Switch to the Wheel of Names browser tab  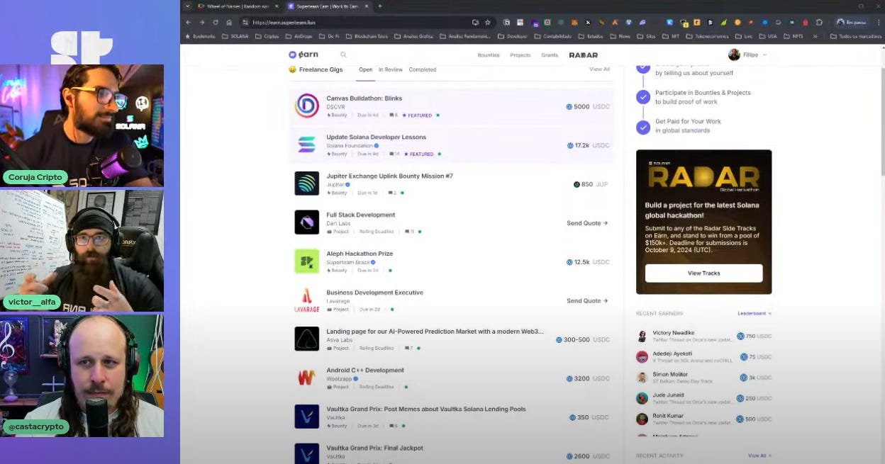pyautogui.click(x=238, y=6)
